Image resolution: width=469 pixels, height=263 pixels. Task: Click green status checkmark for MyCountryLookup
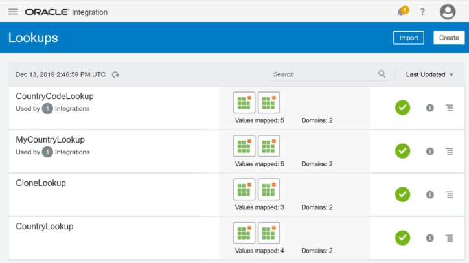point(403,151)
